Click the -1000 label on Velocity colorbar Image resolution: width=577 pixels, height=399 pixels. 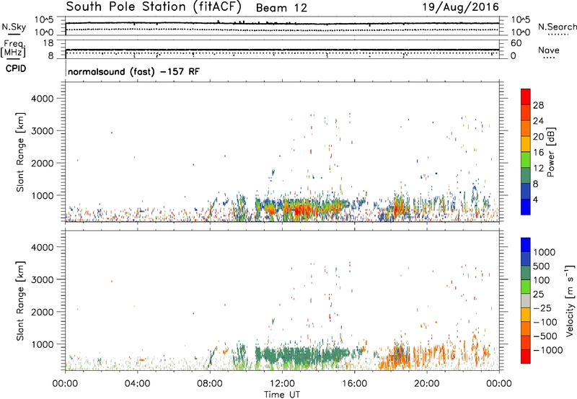pos(548,350)
